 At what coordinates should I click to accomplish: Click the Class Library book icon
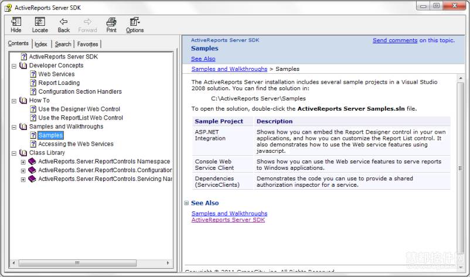(23, 153)
